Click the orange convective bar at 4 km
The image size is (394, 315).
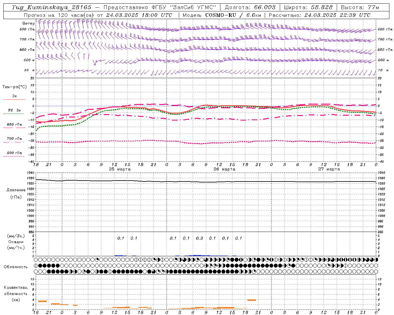pyautogui.click(x=252, y=300)
